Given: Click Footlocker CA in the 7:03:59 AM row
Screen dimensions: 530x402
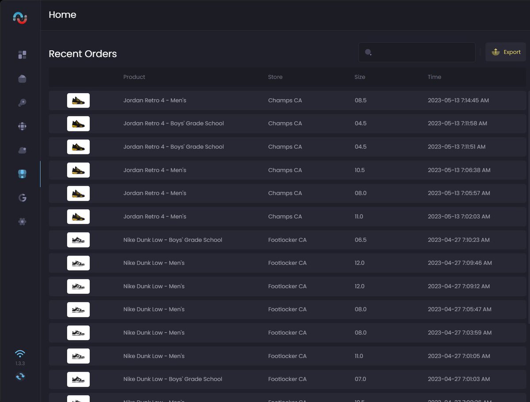Looking at the screenshot, I should click(287, 333).
